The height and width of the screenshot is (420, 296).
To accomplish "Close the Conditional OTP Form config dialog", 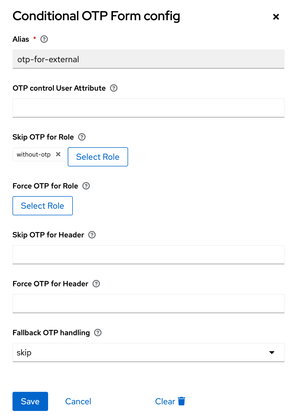I will (276, 16).
